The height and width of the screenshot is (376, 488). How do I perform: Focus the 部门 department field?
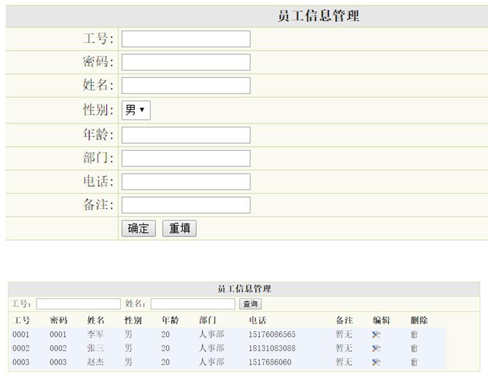click(x=186, y=158)
